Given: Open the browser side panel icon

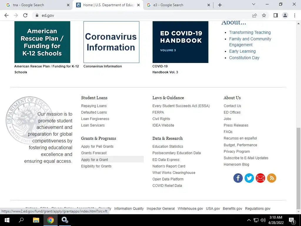Looking at the screenshot, I should tap(276, 15).
